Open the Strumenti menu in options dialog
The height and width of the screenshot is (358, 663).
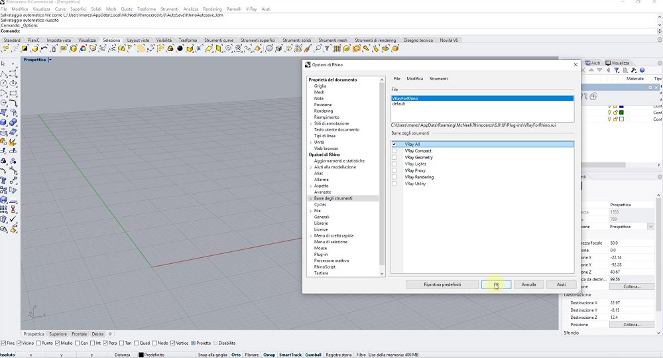(438, 79)
